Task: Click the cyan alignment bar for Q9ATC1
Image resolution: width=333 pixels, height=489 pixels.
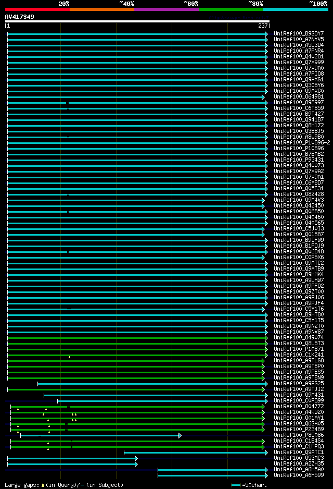Action: coord(196,453)
